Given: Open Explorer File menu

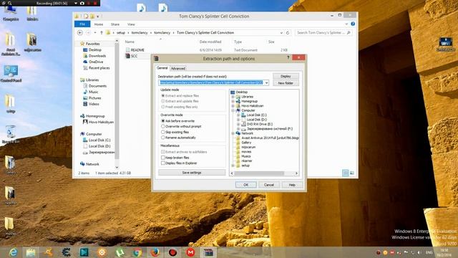Looking at the screenshot, I should pyautogui.click(x=82, y=24).
